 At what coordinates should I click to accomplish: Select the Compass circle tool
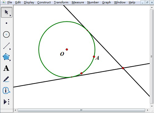click(6, 35)
